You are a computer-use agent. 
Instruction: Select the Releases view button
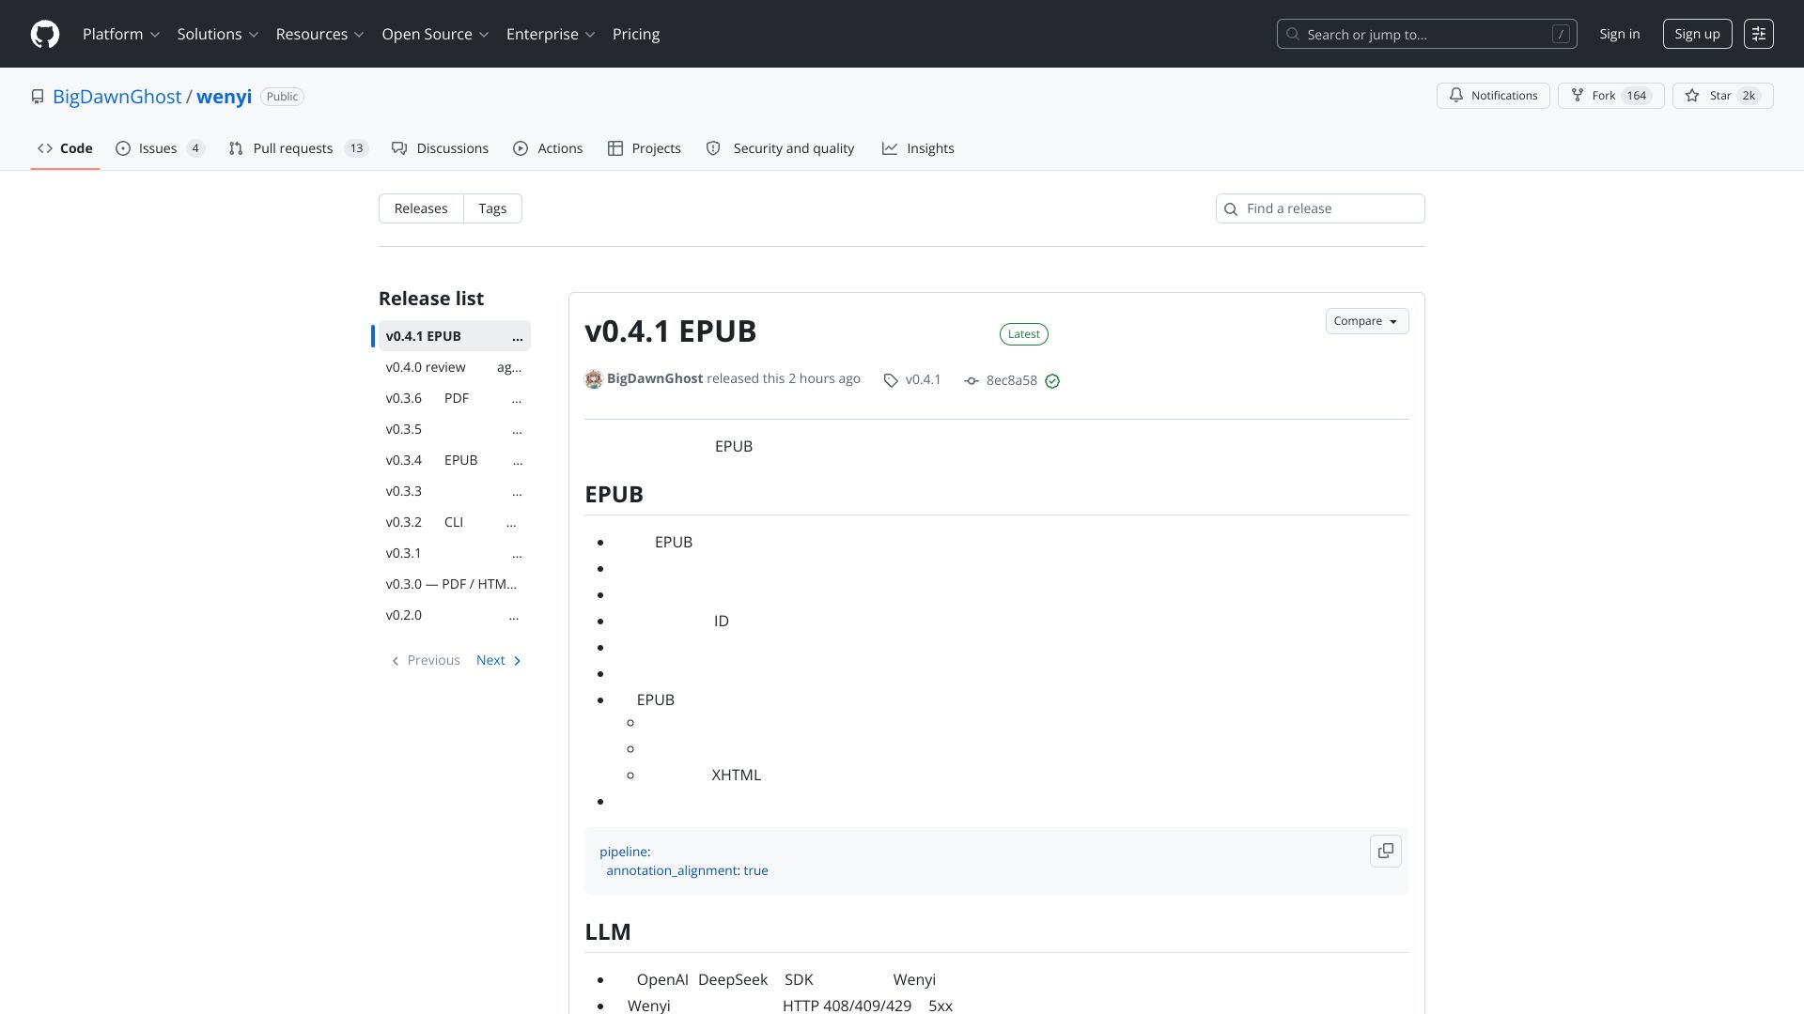(421, 208)
